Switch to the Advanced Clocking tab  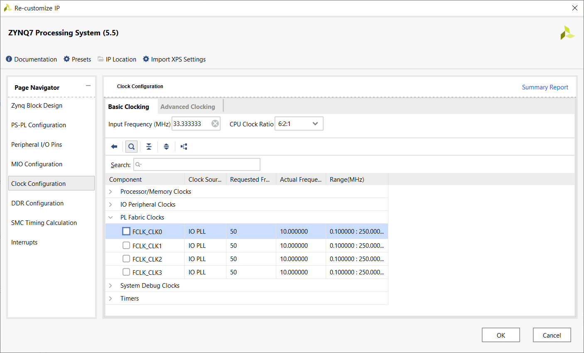pos(188,106)
